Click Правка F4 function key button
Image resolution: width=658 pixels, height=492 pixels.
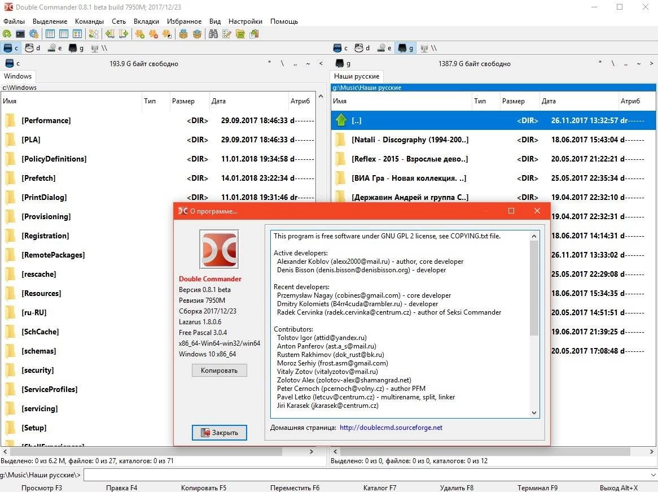click(122, 488)
